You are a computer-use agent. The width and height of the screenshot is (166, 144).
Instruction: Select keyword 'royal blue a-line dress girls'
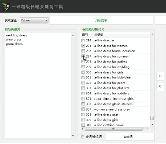(114, 99)
